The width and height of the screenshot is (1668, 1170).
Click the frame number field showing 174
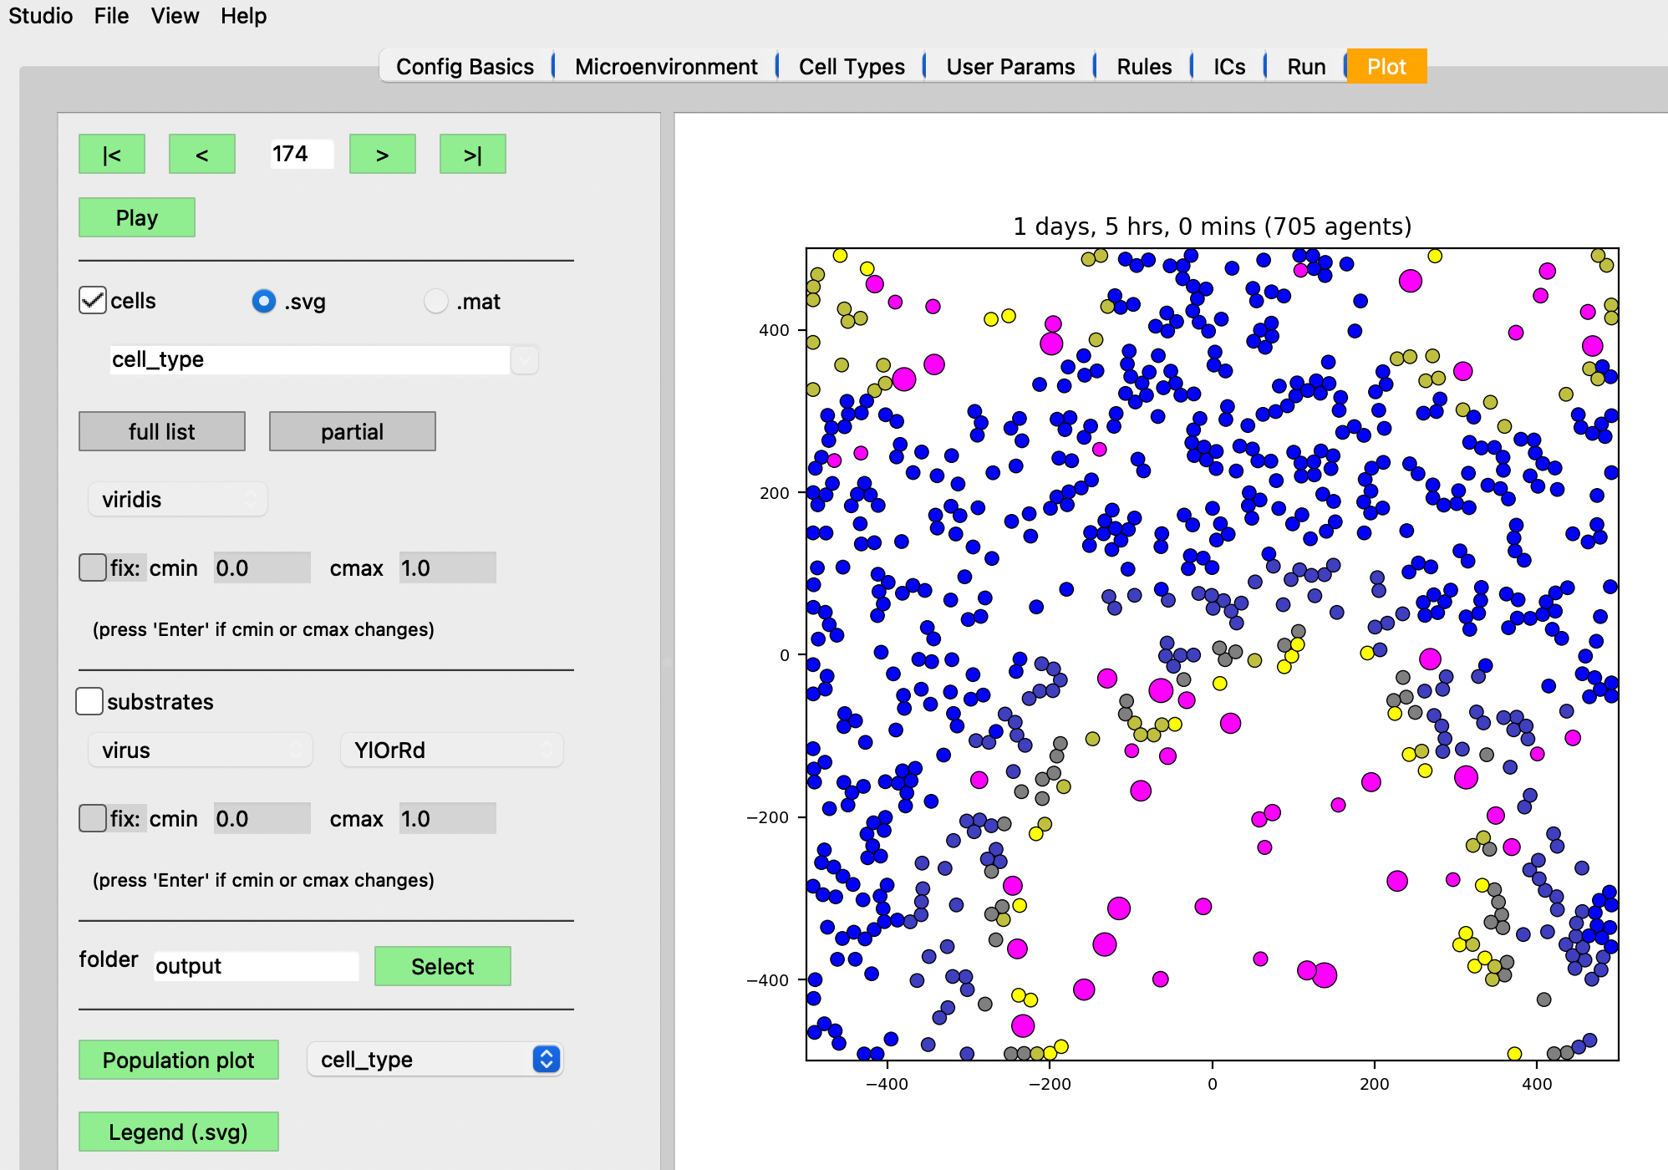point(302,154)
